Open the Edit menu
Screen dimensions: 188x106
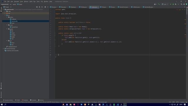(9, 1)
